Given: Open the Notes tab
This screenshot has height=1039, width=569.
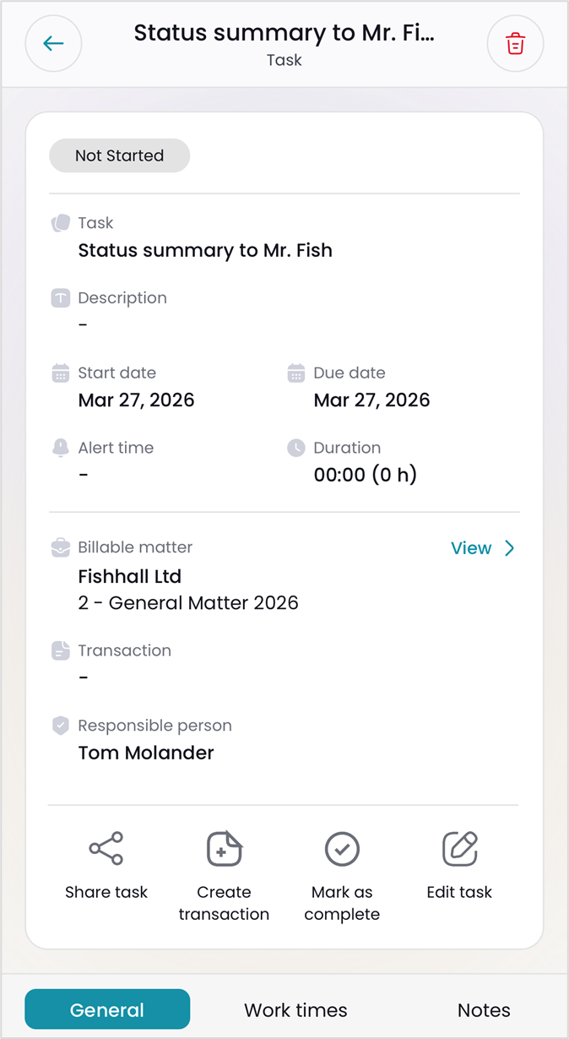Looking at the screenshot, I should coord(484,1010).
